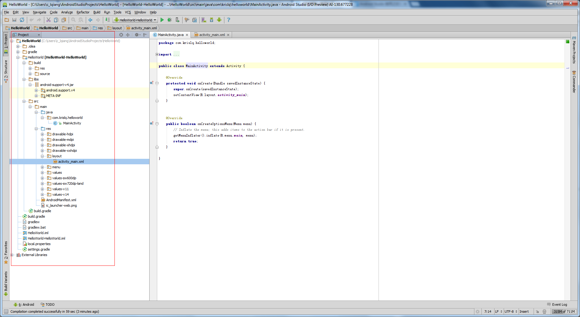Expand the drawable-hdpi folder in tree
The height and width of the screenshot is (317, 580).
click(42, 134)
